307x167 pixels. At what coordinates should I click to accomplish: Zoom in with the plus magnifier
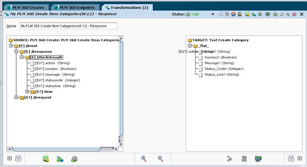pyautogui.click(x=144, y=159)
